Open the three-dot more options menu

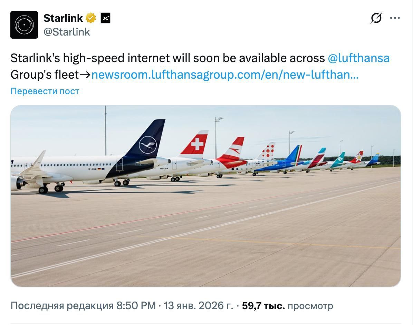point(395,18)
